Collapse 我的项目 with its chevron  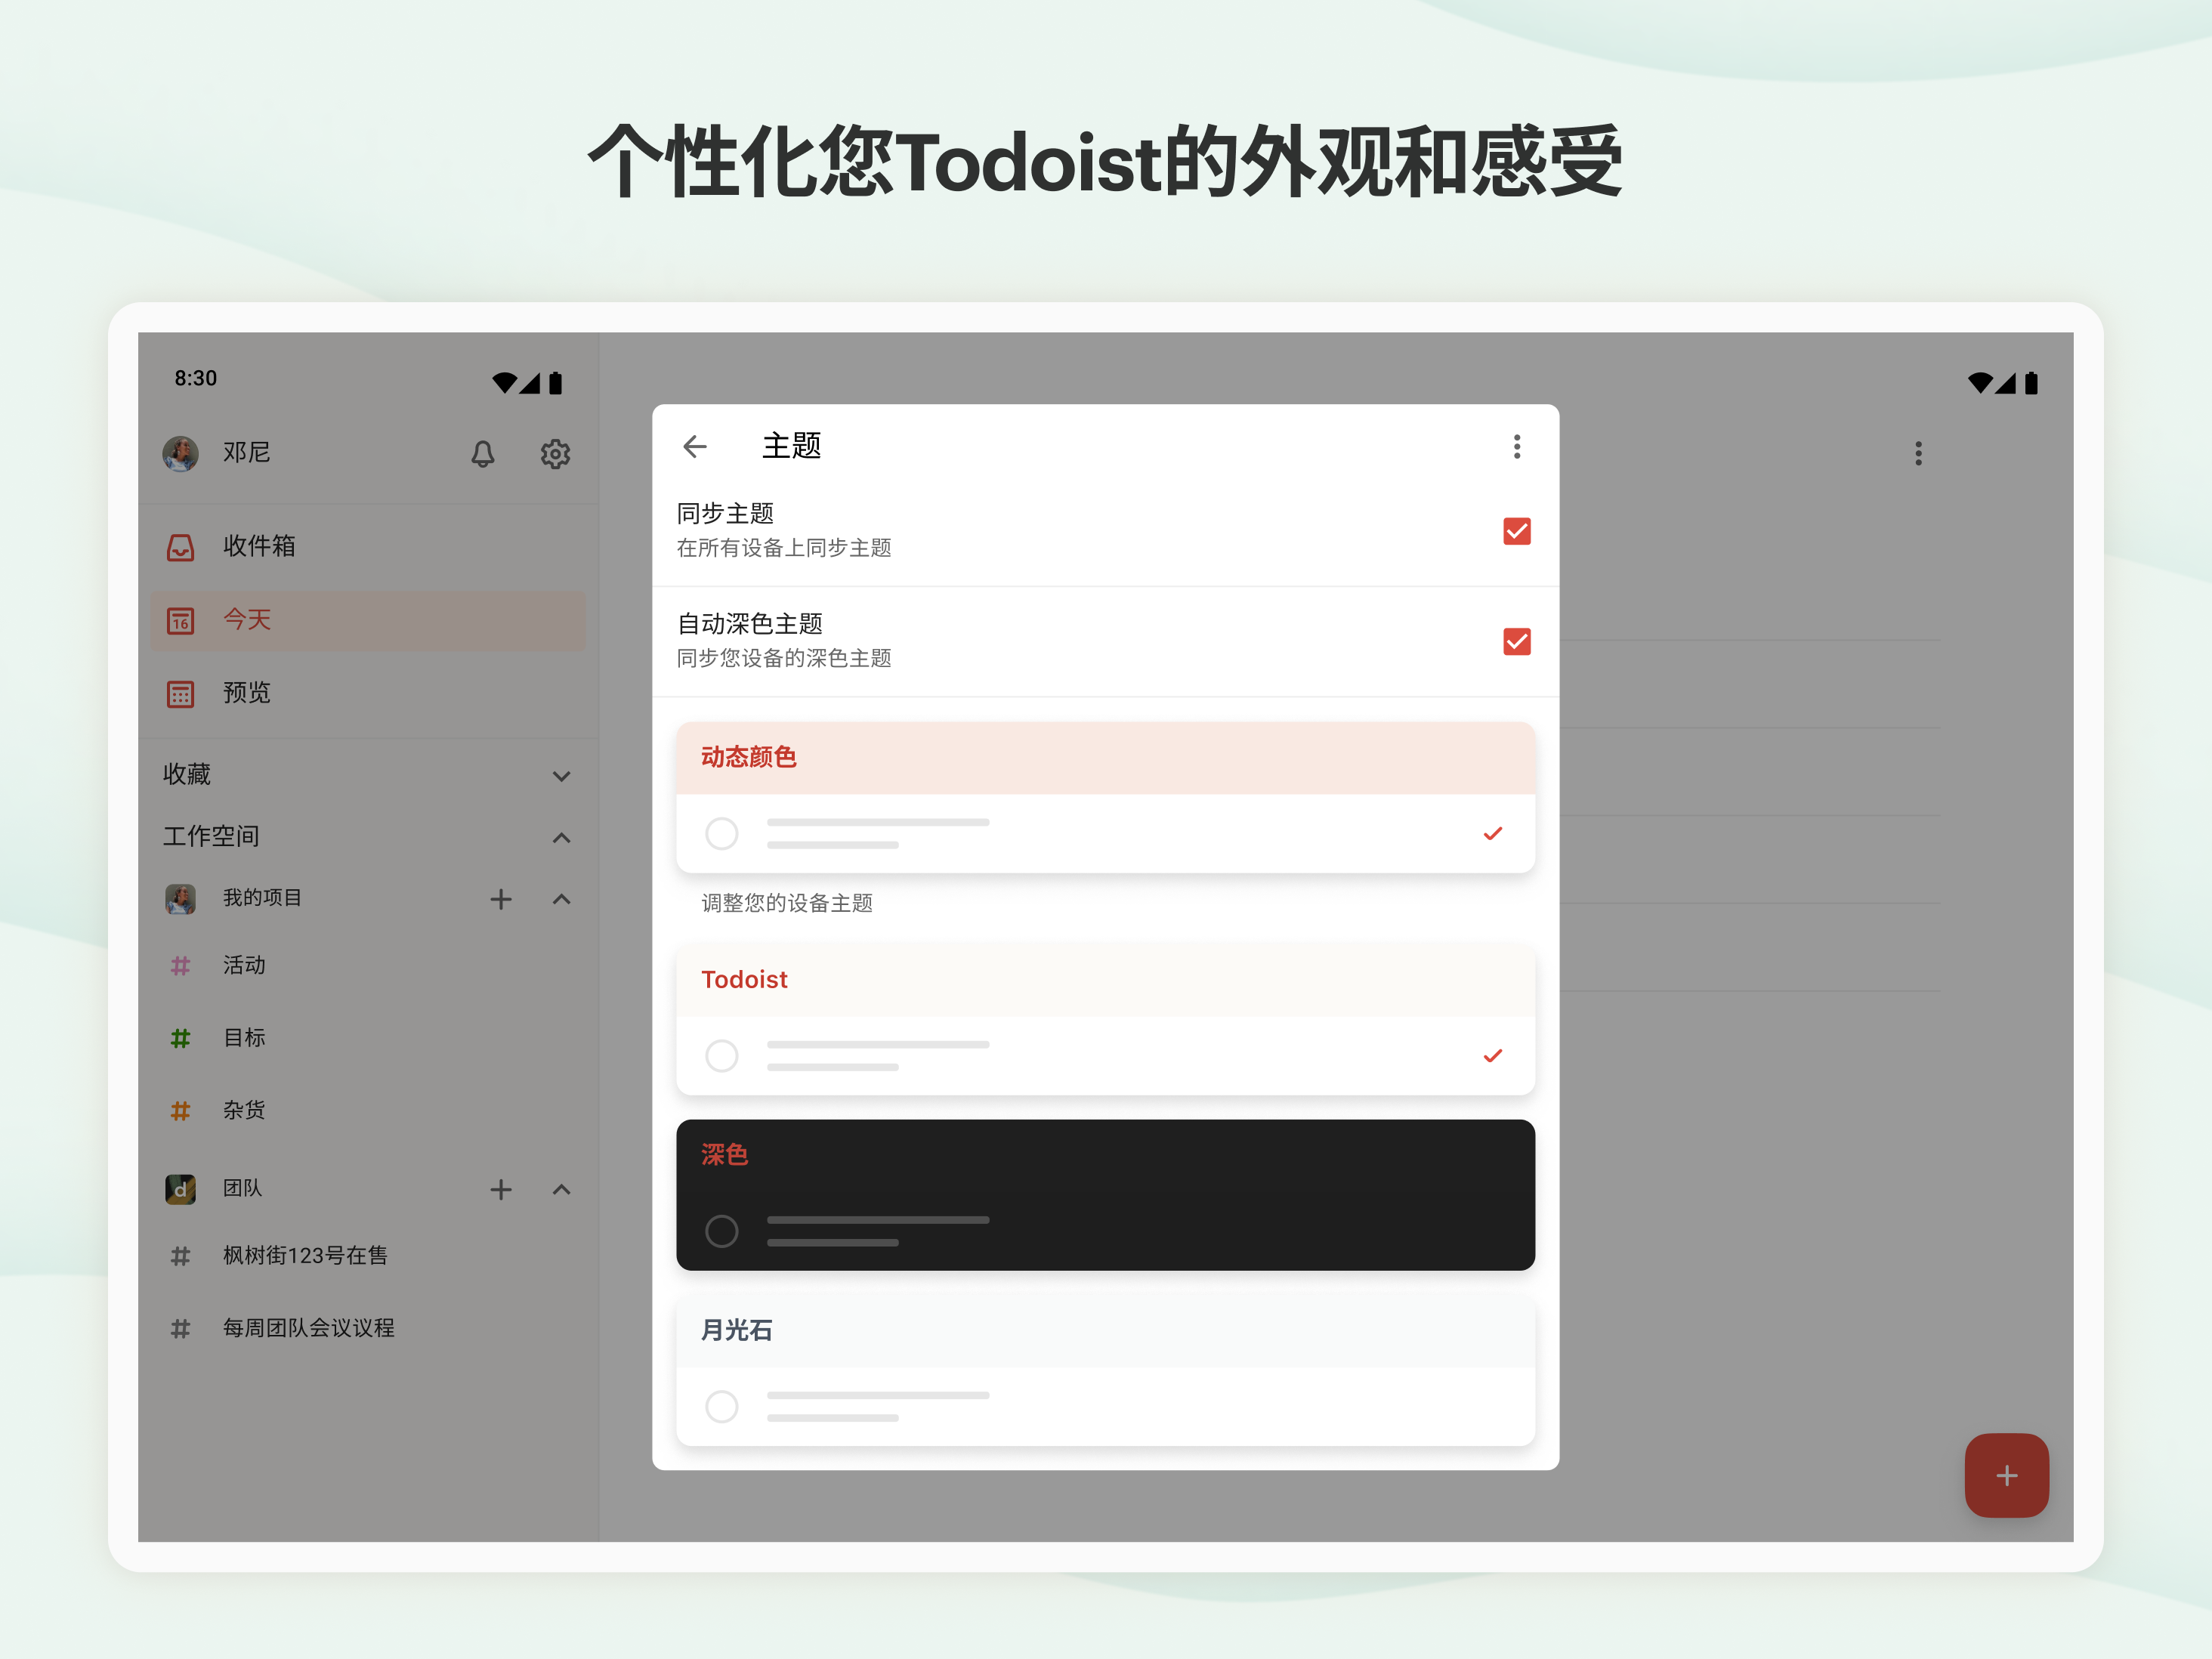pos(561,899)
